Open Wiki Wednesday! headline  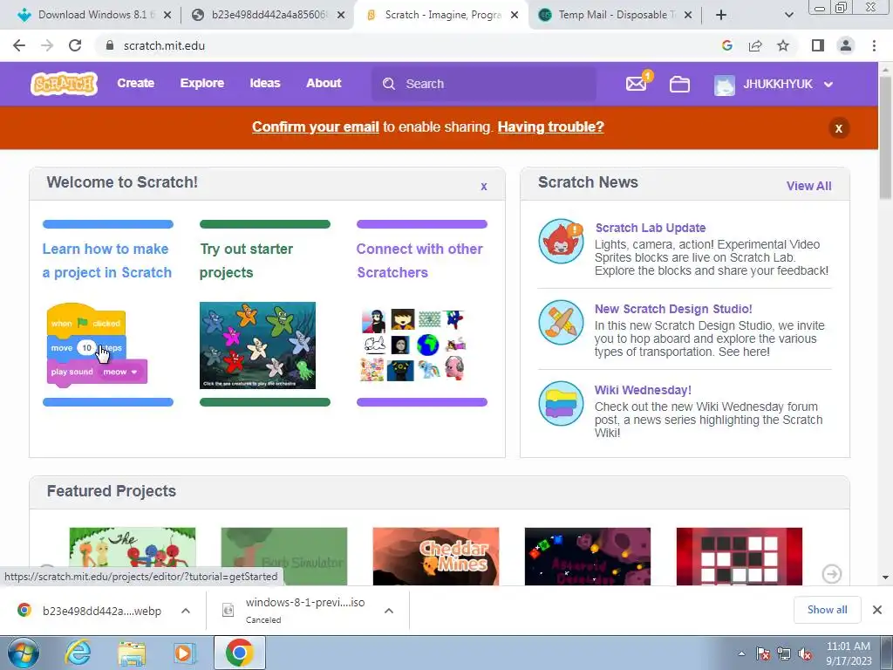(643, 390)
